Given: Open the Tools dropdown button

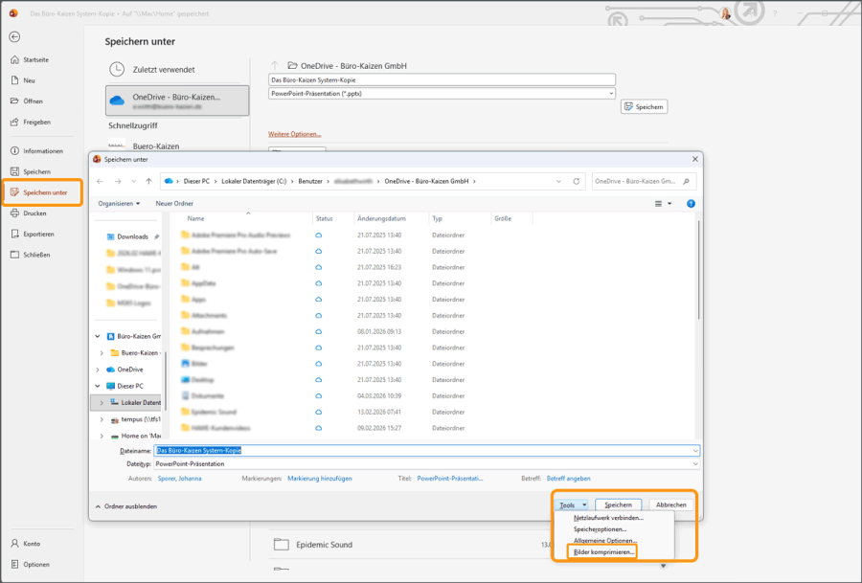Looking at the screenshot, I should [572, 505].
